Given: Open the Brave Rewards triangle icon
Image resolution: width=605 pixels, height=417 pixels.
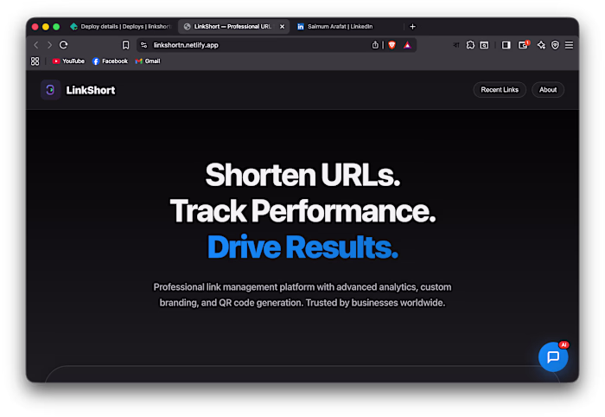Looking at the screenshot, I should 407,45.
